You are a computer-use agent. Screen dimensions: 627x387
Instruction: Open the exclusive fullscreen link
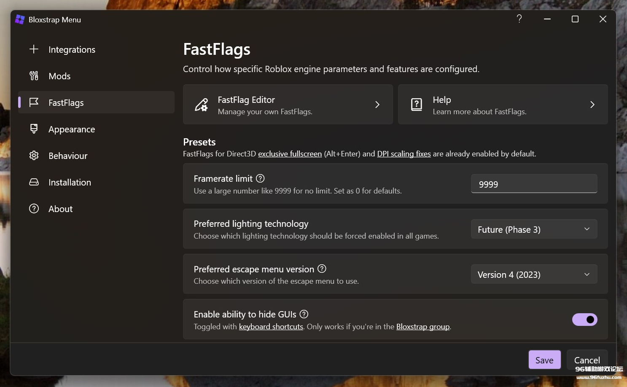coord(290,154)
